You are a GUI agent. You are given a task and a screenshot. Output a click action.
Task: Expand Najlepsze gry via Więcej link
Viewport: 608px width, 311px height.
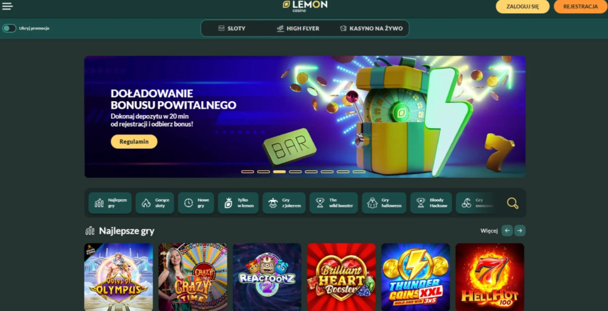coord(489,231)
